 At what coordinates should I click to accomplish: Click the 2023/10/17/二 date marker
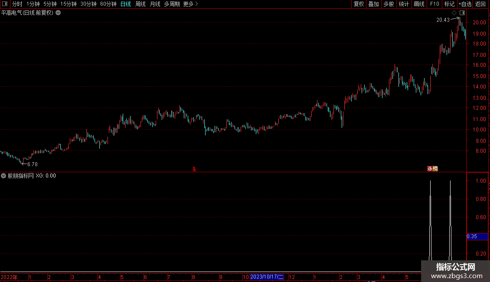[267, 277]
